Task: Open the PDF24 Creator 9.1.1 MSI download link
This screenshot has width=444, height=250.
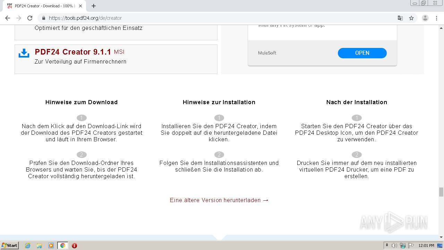Action: pyautogui.click(x=79, y=52)
